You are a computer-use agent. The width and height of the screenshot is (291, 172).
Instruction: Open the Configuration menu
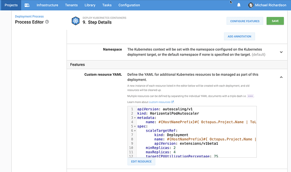coord(129,5)
